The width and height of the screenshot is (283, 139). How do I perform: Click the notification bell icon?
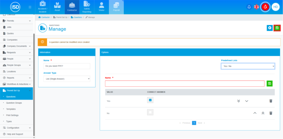tap(249, 7)
